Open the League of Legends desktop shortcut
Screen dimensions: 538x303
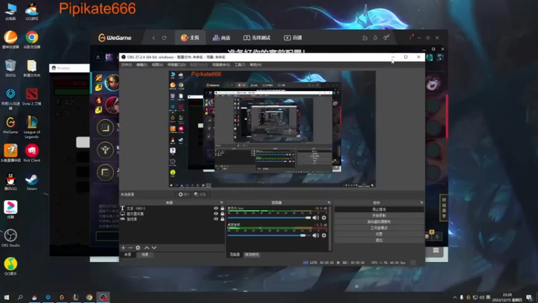point(32,127)
